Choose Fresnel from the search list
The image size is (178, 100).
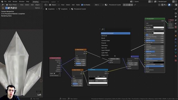click(116, 43)
